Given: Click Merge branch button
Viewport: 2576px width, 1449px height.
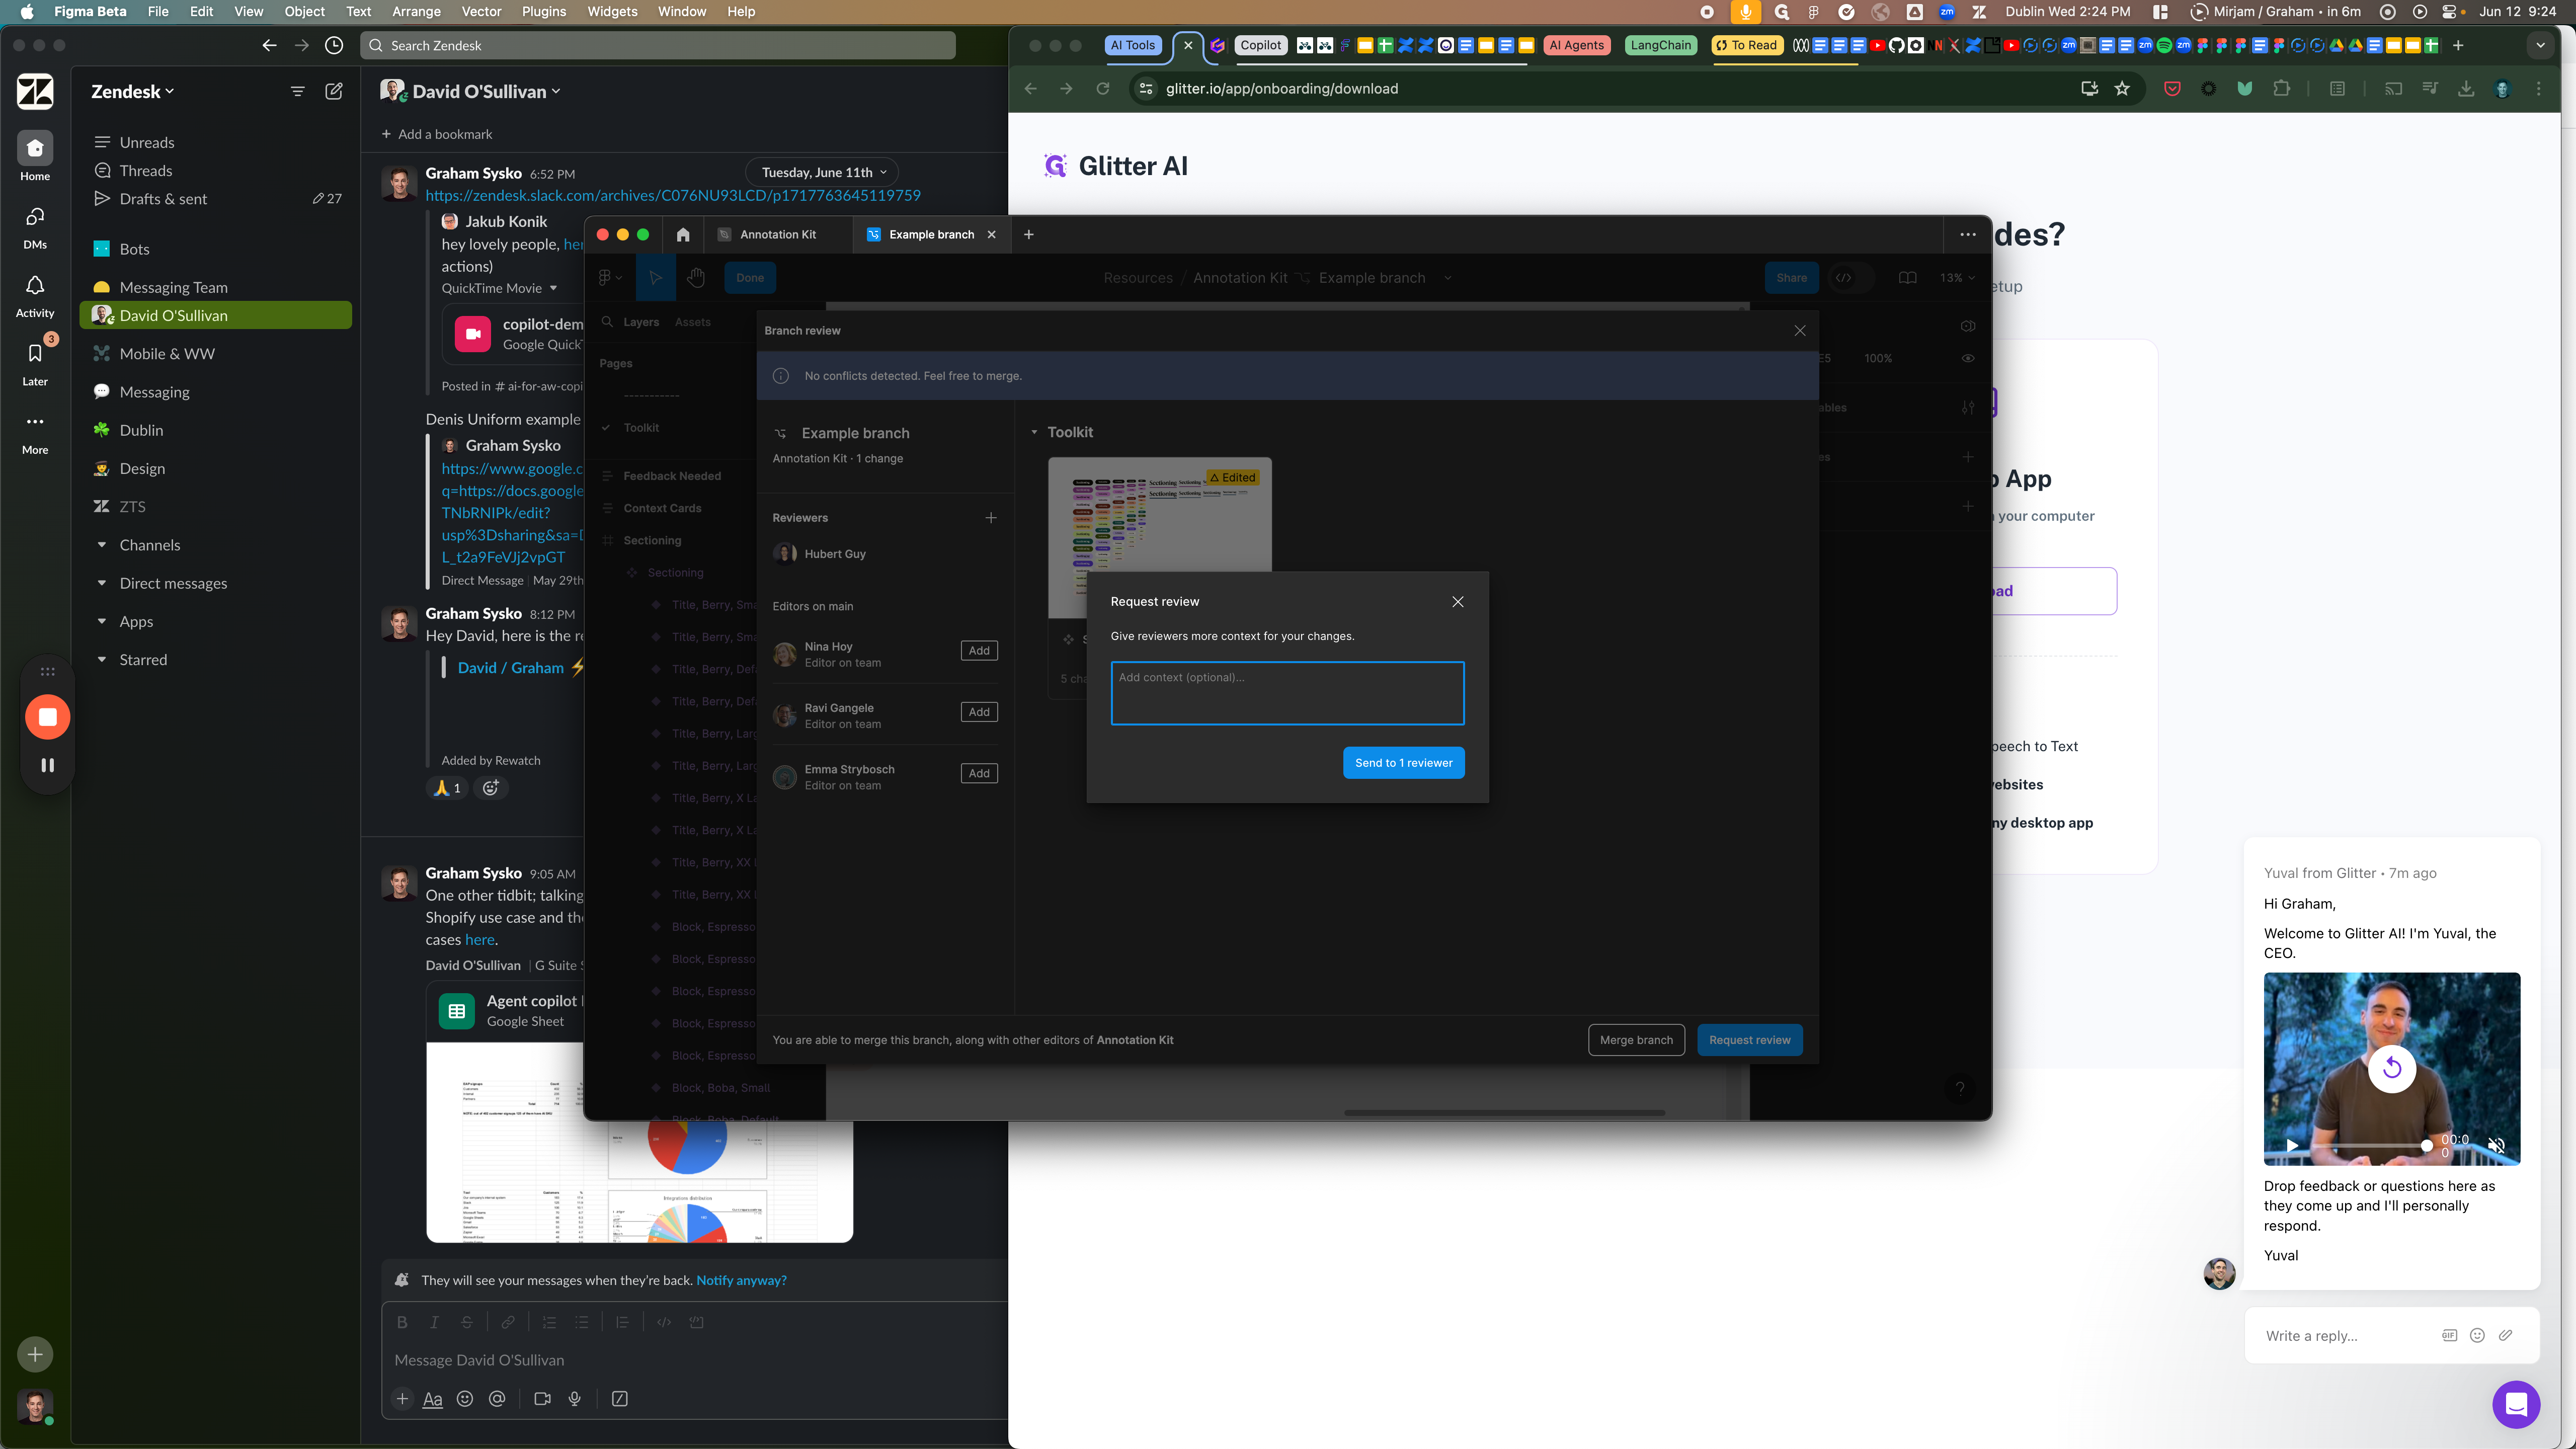Looking at the screenshot, I should coord(1635,1039).
